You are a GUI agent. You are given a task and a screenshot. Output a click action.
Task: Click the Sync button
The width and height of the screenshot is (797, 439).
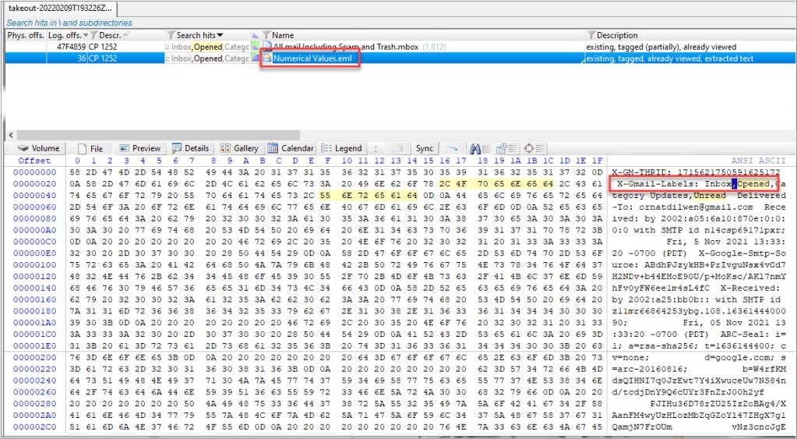click(x=425, y=148)
